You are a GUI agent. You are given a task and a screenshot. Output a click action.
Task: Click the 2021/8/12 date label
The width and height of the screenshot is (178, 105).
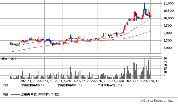coord(151,81)
